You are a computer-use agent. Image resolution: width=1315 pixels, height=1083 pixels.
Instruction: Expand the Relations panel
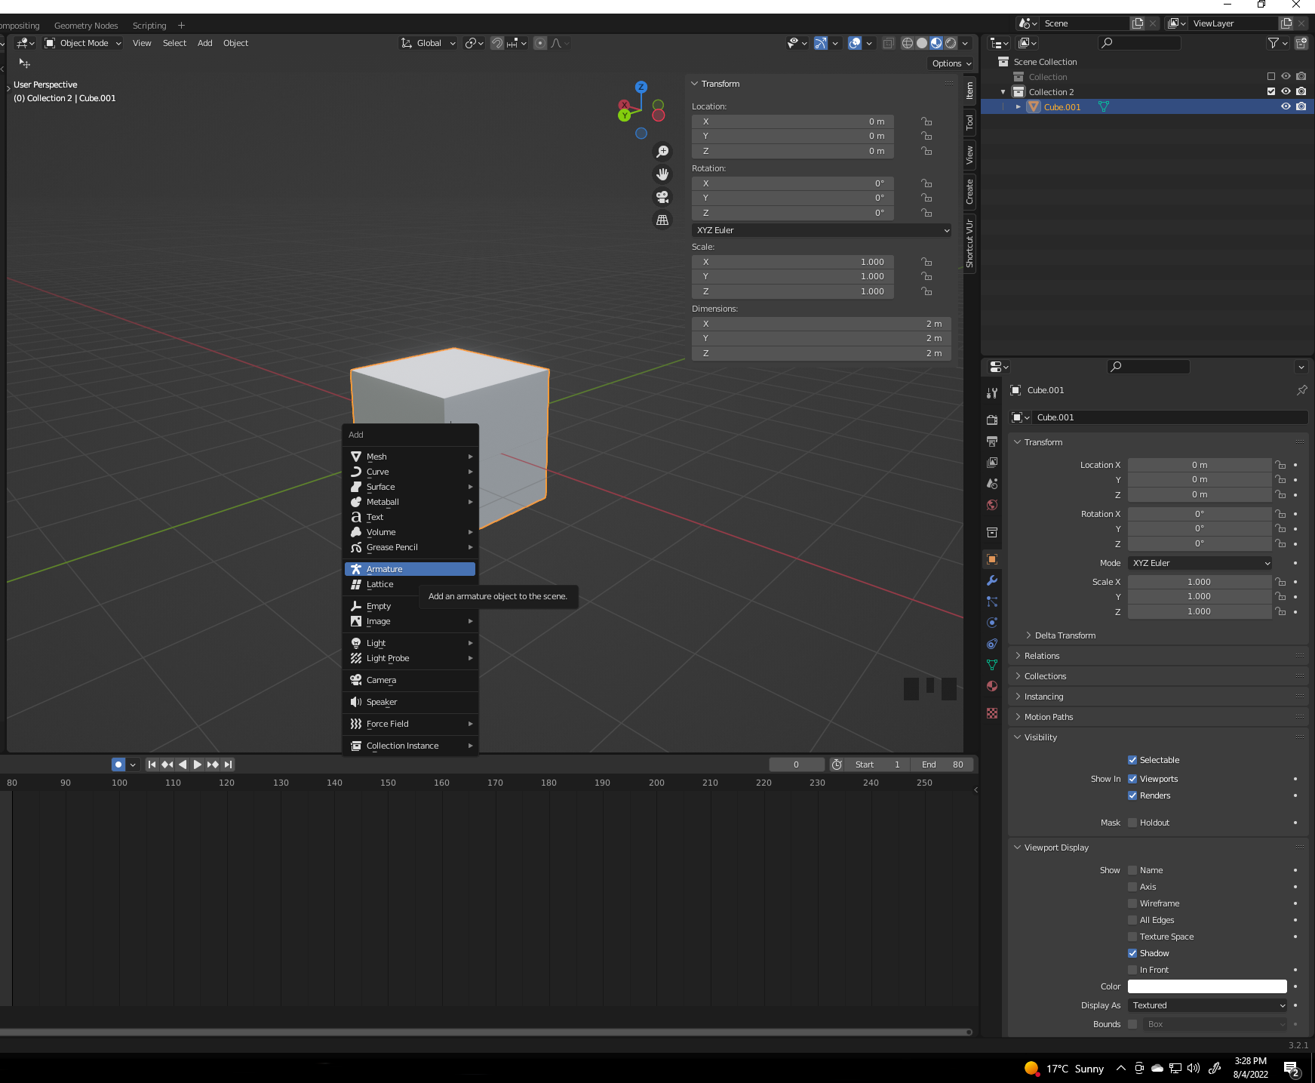click(x=1042, y=656)
